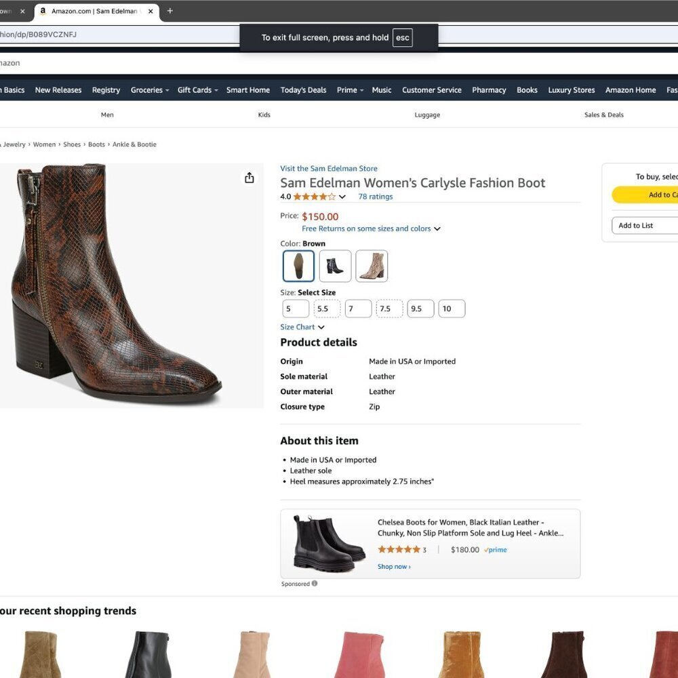Open Luxury Stores
The image size is (678, 678).
click(571, 90)
